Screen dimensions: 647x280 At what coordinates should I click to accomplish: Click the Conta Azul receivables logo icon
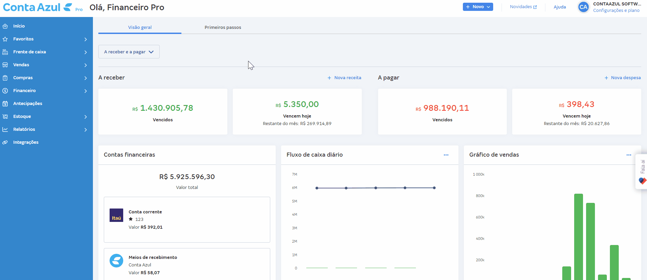[x=116, y=261]
